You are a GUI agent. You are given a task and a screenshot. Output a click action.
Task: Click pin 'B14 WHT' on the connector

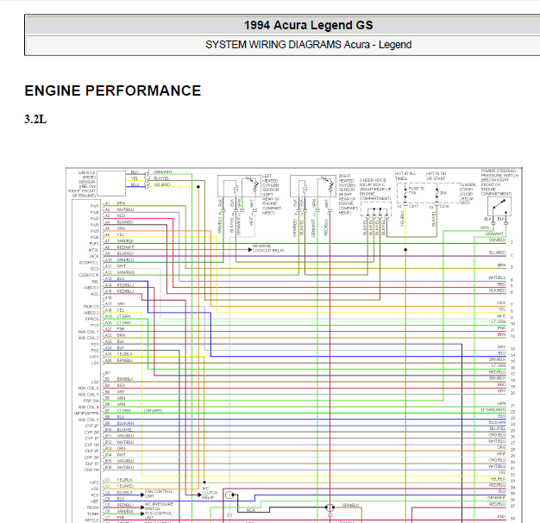point(116,455)
